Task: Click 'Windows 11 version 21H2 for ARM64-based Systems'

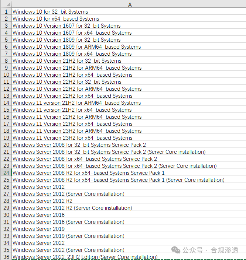Action: tap(129, 103)
